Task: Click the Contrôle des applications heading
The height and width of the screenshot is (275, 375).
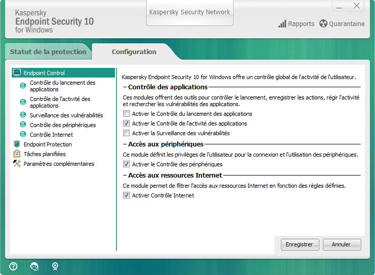Action: pos(168,87)
